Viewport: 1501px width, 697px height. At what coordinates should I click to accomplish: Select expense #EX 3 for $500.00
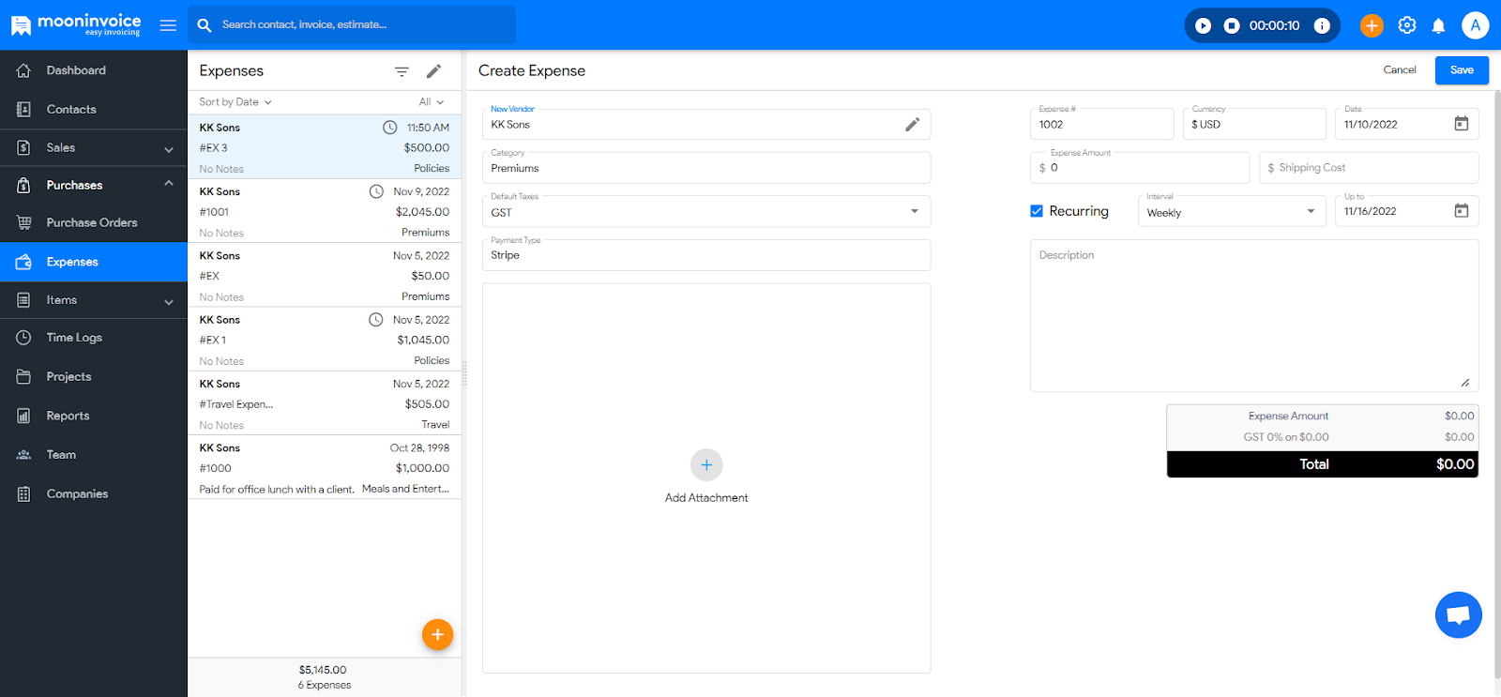pyautogui.click(x=325, y=147)
